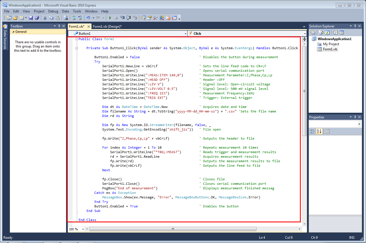Click the Open File folder icon

15,18
